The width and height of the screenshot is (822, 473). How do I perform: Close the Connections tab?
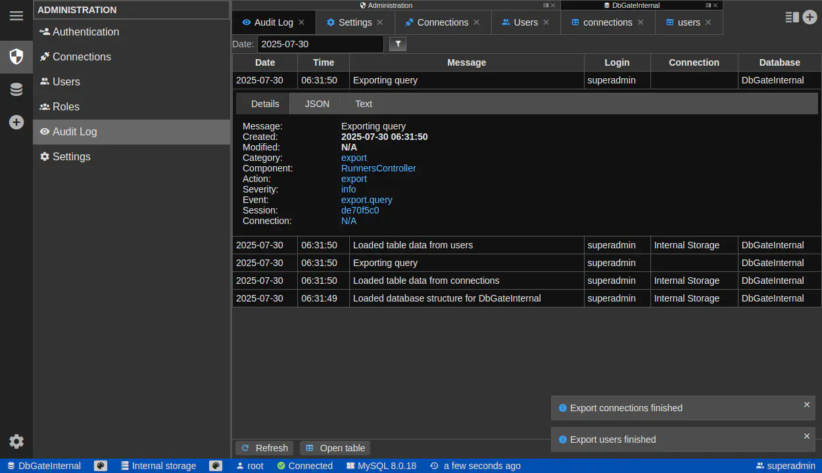[477, 22]
